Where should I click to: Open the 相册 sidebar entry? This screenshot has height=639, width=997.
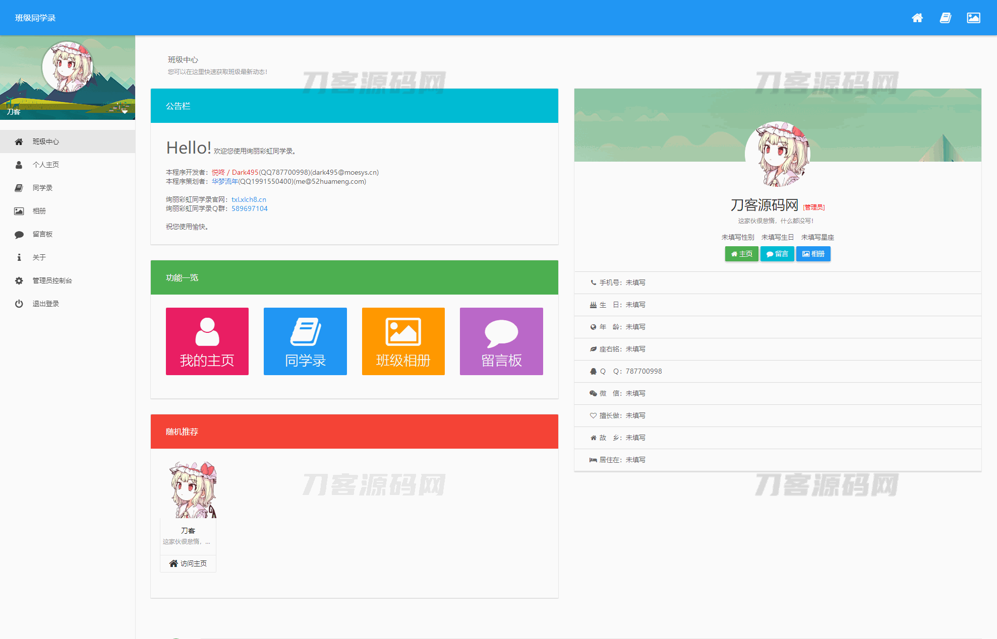click(x=39, y=211)
